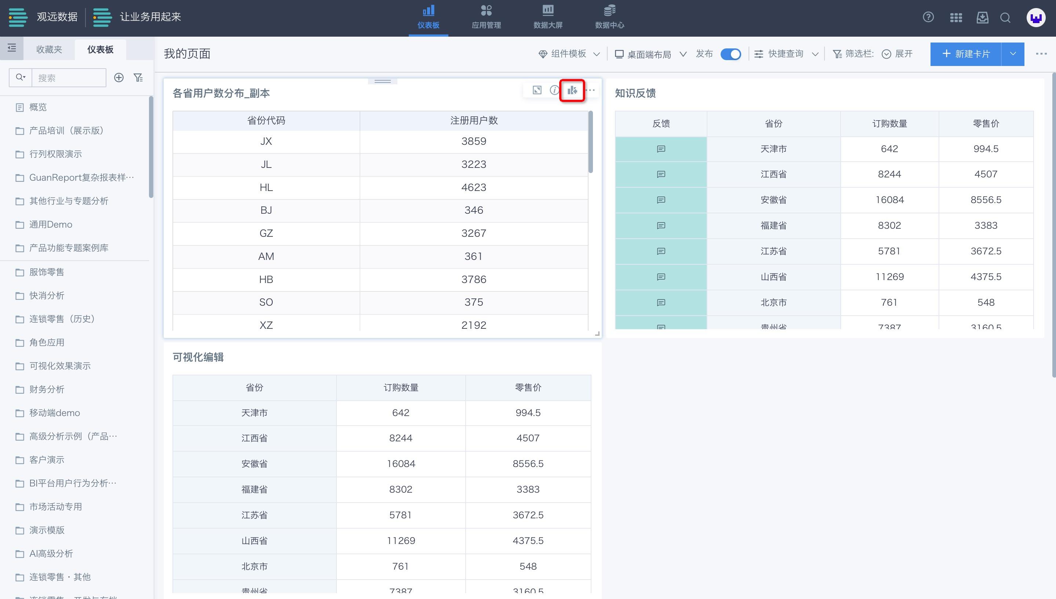
Task: Click the 新建卡片 button
Action: (x=966, y=54)
